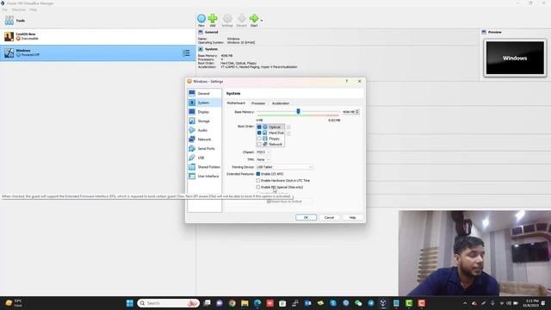Open the Chipset dropdown
This screenshot has height=310, width=551.
tap(263, 152)
